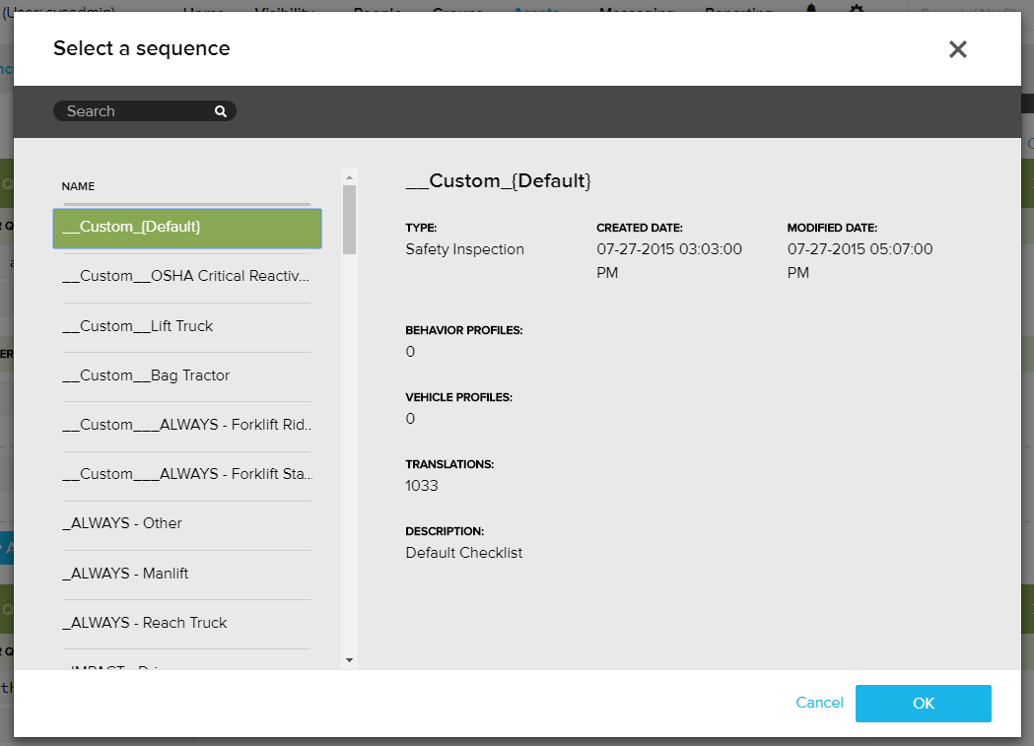
Task: Click the scroll up arrow of the list
Action: 349,177
